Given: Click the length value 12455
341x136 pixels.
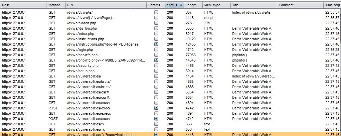Looking at the screenshot, I should pos(191,44).
